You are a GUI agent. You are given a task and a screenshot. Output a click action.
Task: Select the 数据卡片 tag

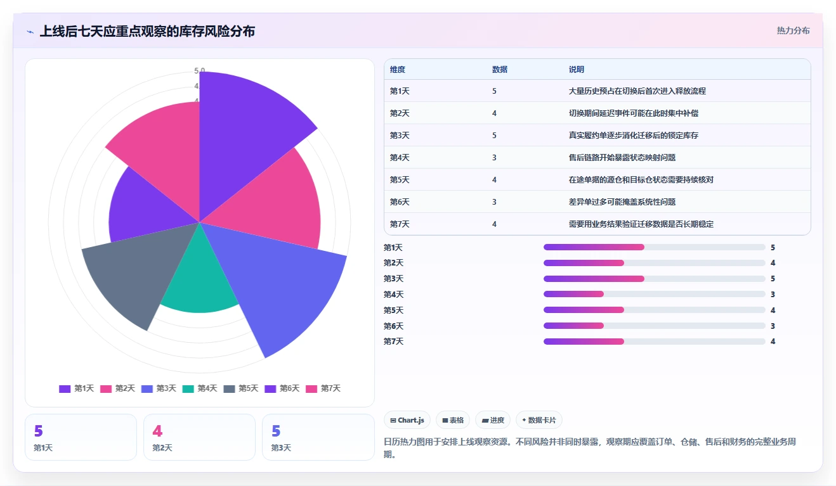(x=539, y=420)
